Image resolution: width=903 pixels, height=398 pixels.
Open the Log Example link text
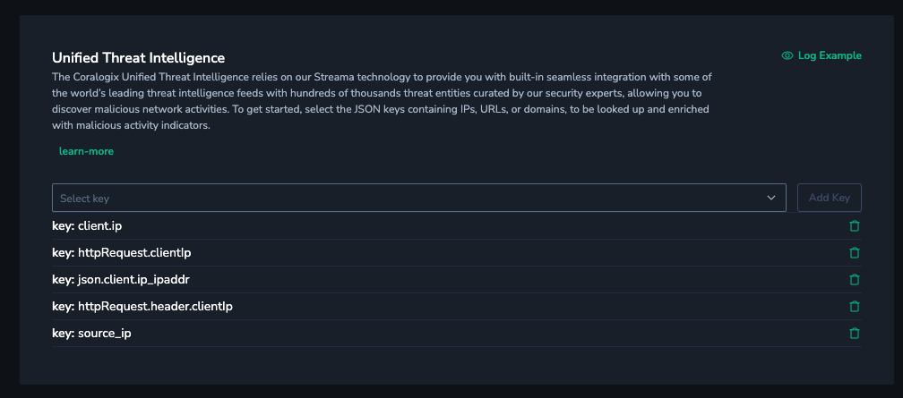(x=830, y=55)
